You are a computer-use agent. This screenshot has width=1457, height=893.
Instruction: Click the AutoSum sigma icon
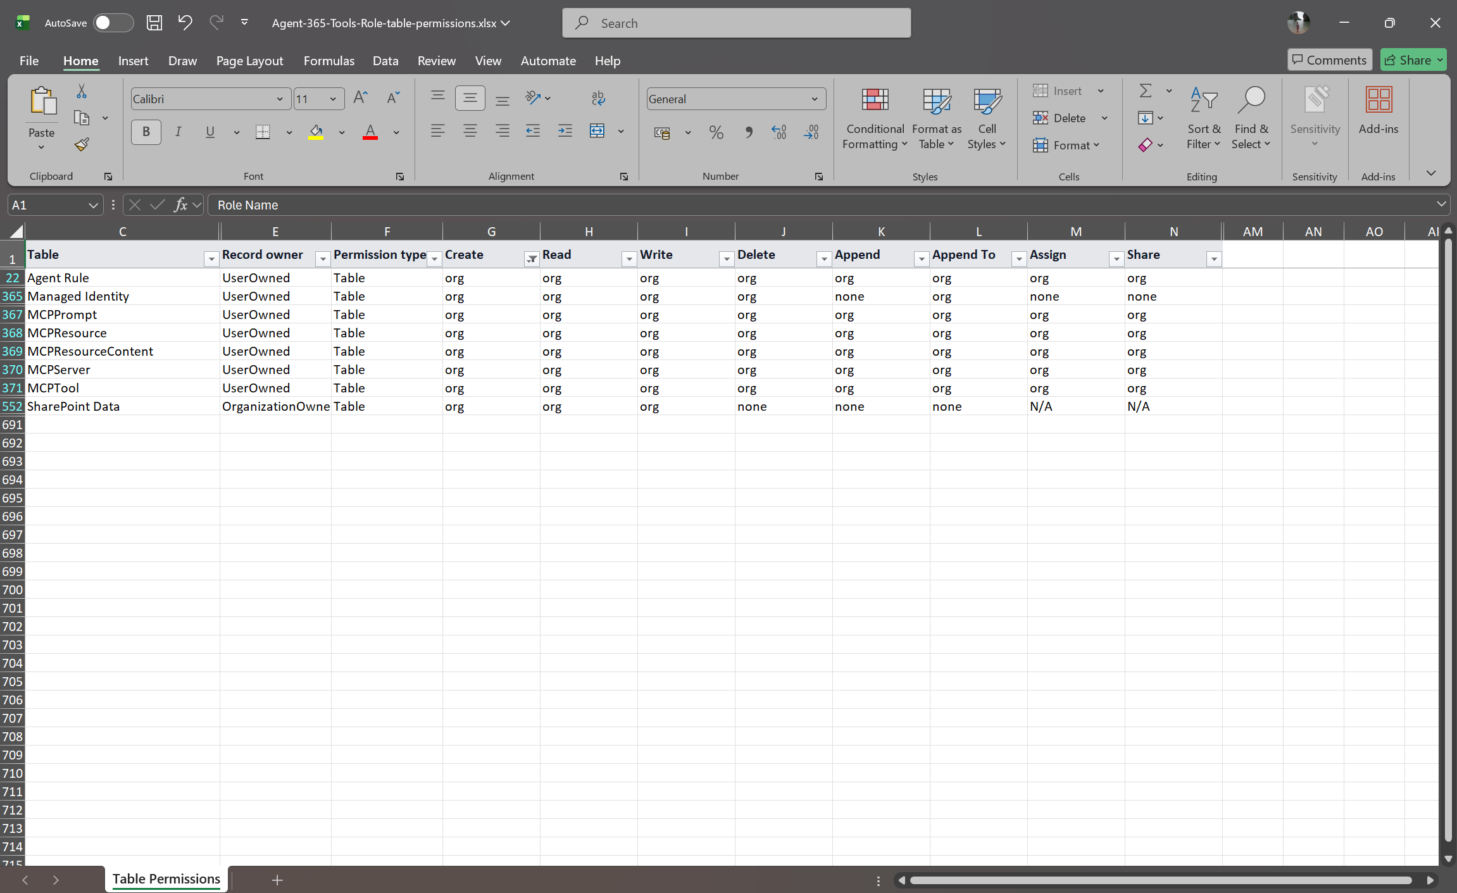[x=1146, y=91]
